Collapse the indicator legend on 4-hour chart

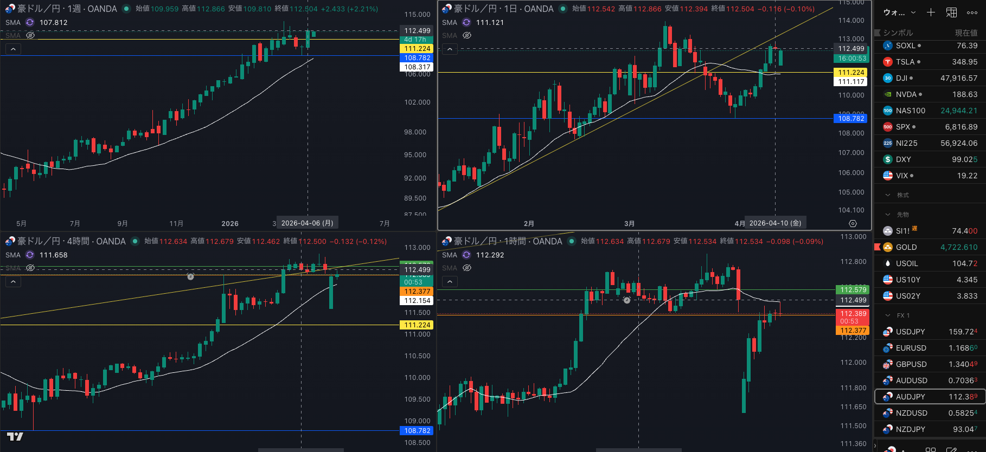click(13, 281)
